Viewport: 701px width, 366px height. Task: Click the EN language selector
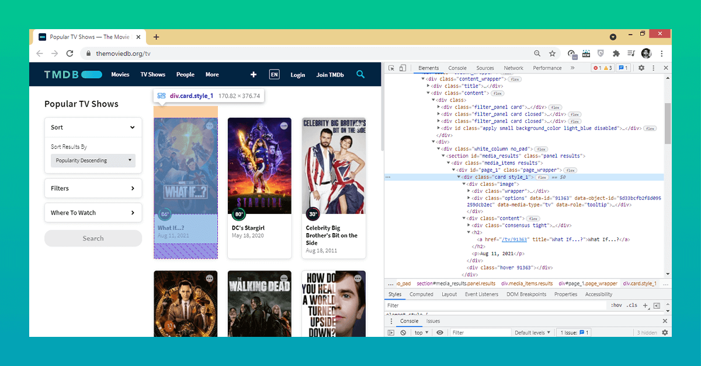tap(274, 75)
